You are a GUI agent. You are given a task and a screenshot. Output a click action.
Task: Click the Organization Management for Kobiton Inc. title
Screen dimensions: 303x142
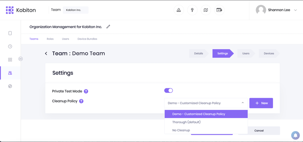(x=66, y=27)
